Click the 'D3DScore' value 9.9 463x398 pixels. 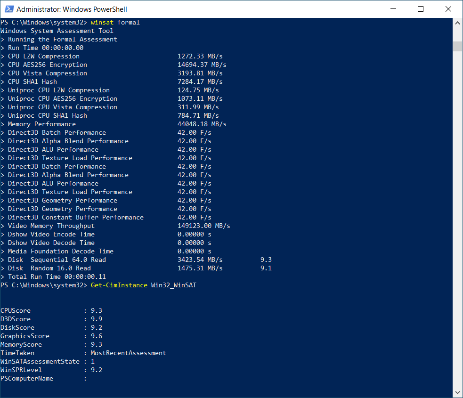(x=97, y=319)
